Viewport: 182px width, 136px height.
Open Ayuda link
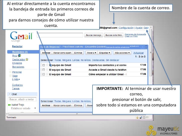coord(138,28)
